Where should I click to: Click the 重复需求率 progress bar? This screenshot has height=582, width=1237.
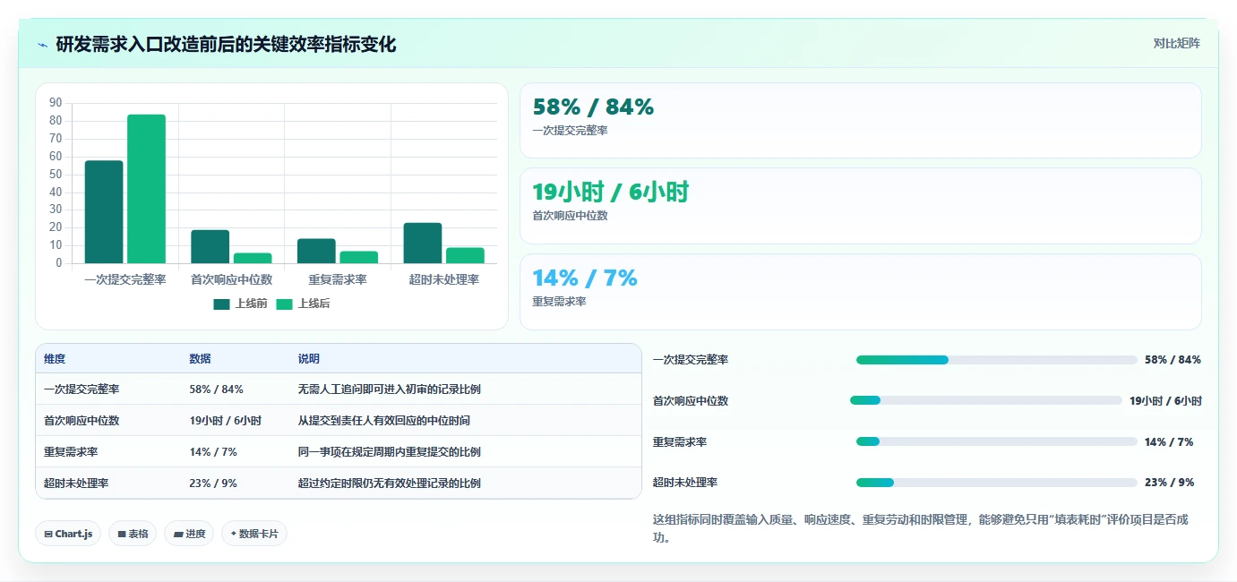tap(997, 441)
